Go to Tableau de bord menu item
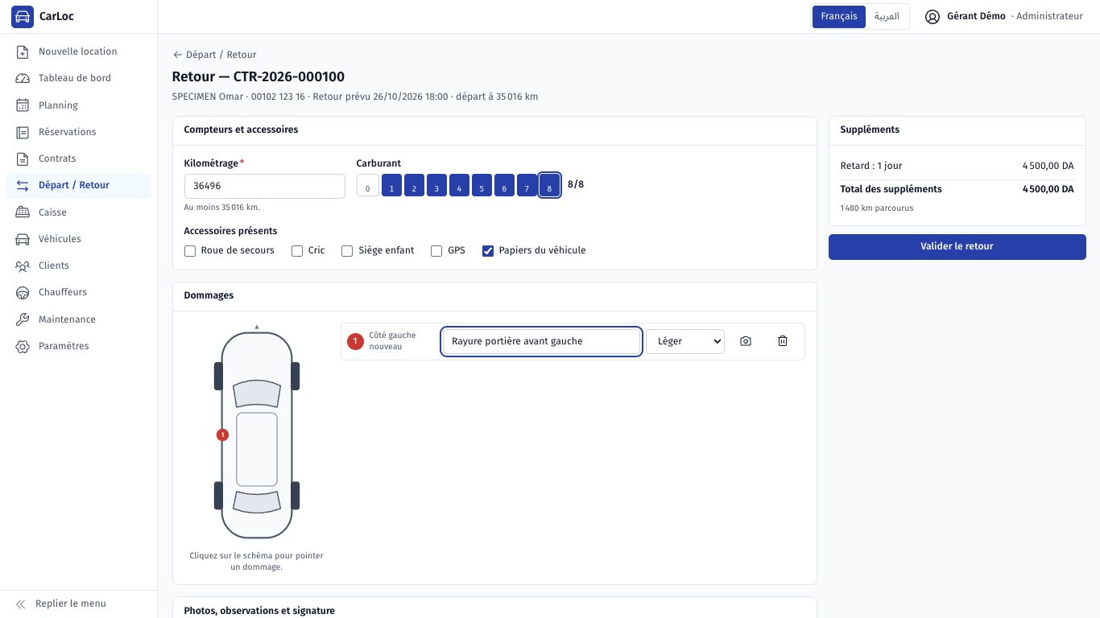1100x618 pixels. pyautogui.click(x=78, y=78)
